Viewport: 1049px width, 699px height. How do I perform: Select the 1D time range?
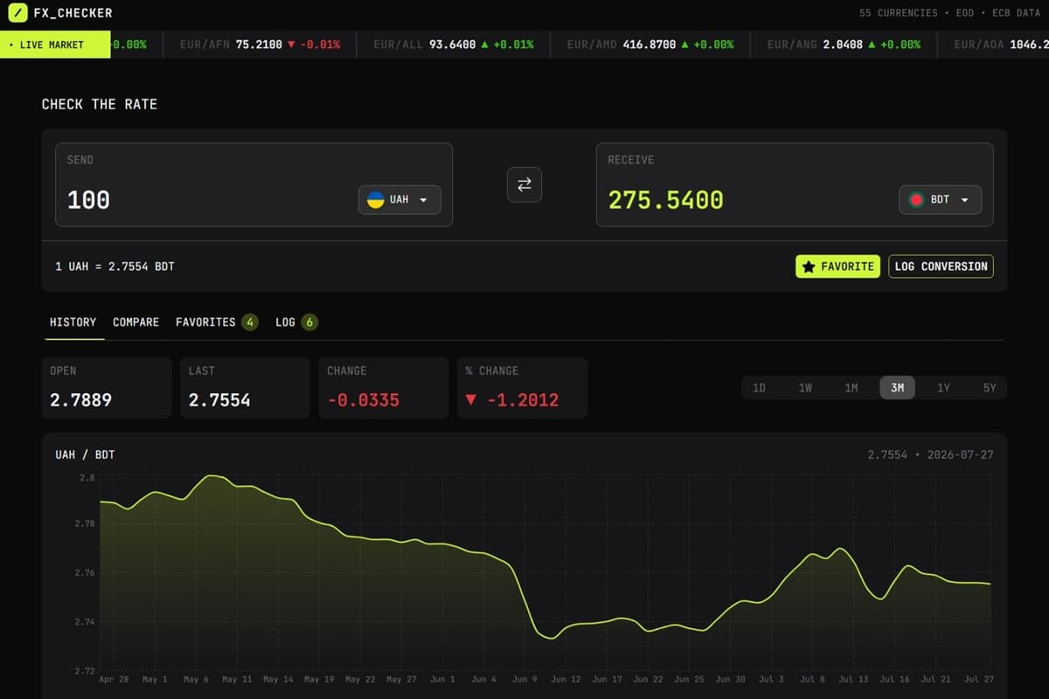759,388
